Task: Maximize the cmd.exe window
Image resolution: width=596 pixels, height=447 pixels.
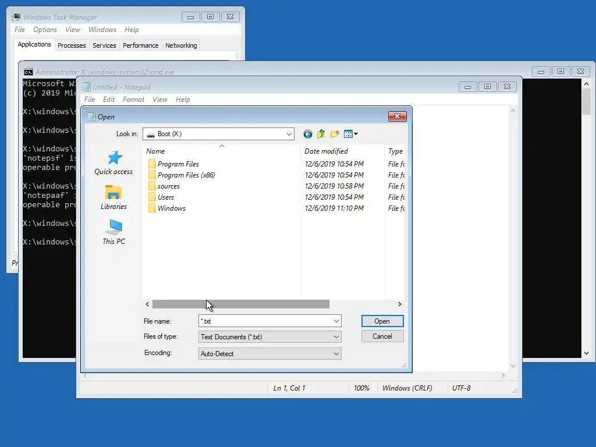Action: tap(560, 72)
